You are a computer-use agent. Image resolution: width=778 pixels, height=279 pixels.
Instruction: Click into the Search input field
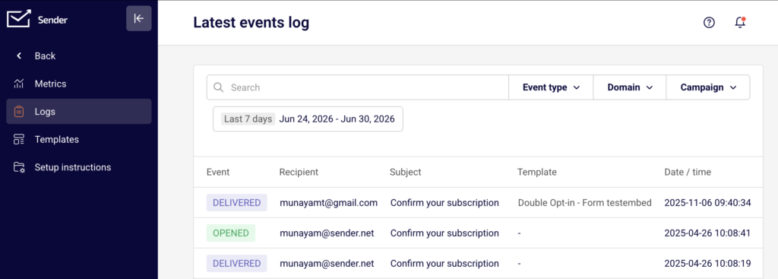(358, 87)
